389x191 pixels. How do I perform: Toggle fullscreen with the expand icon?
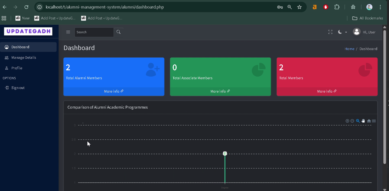tap(330, 32)
